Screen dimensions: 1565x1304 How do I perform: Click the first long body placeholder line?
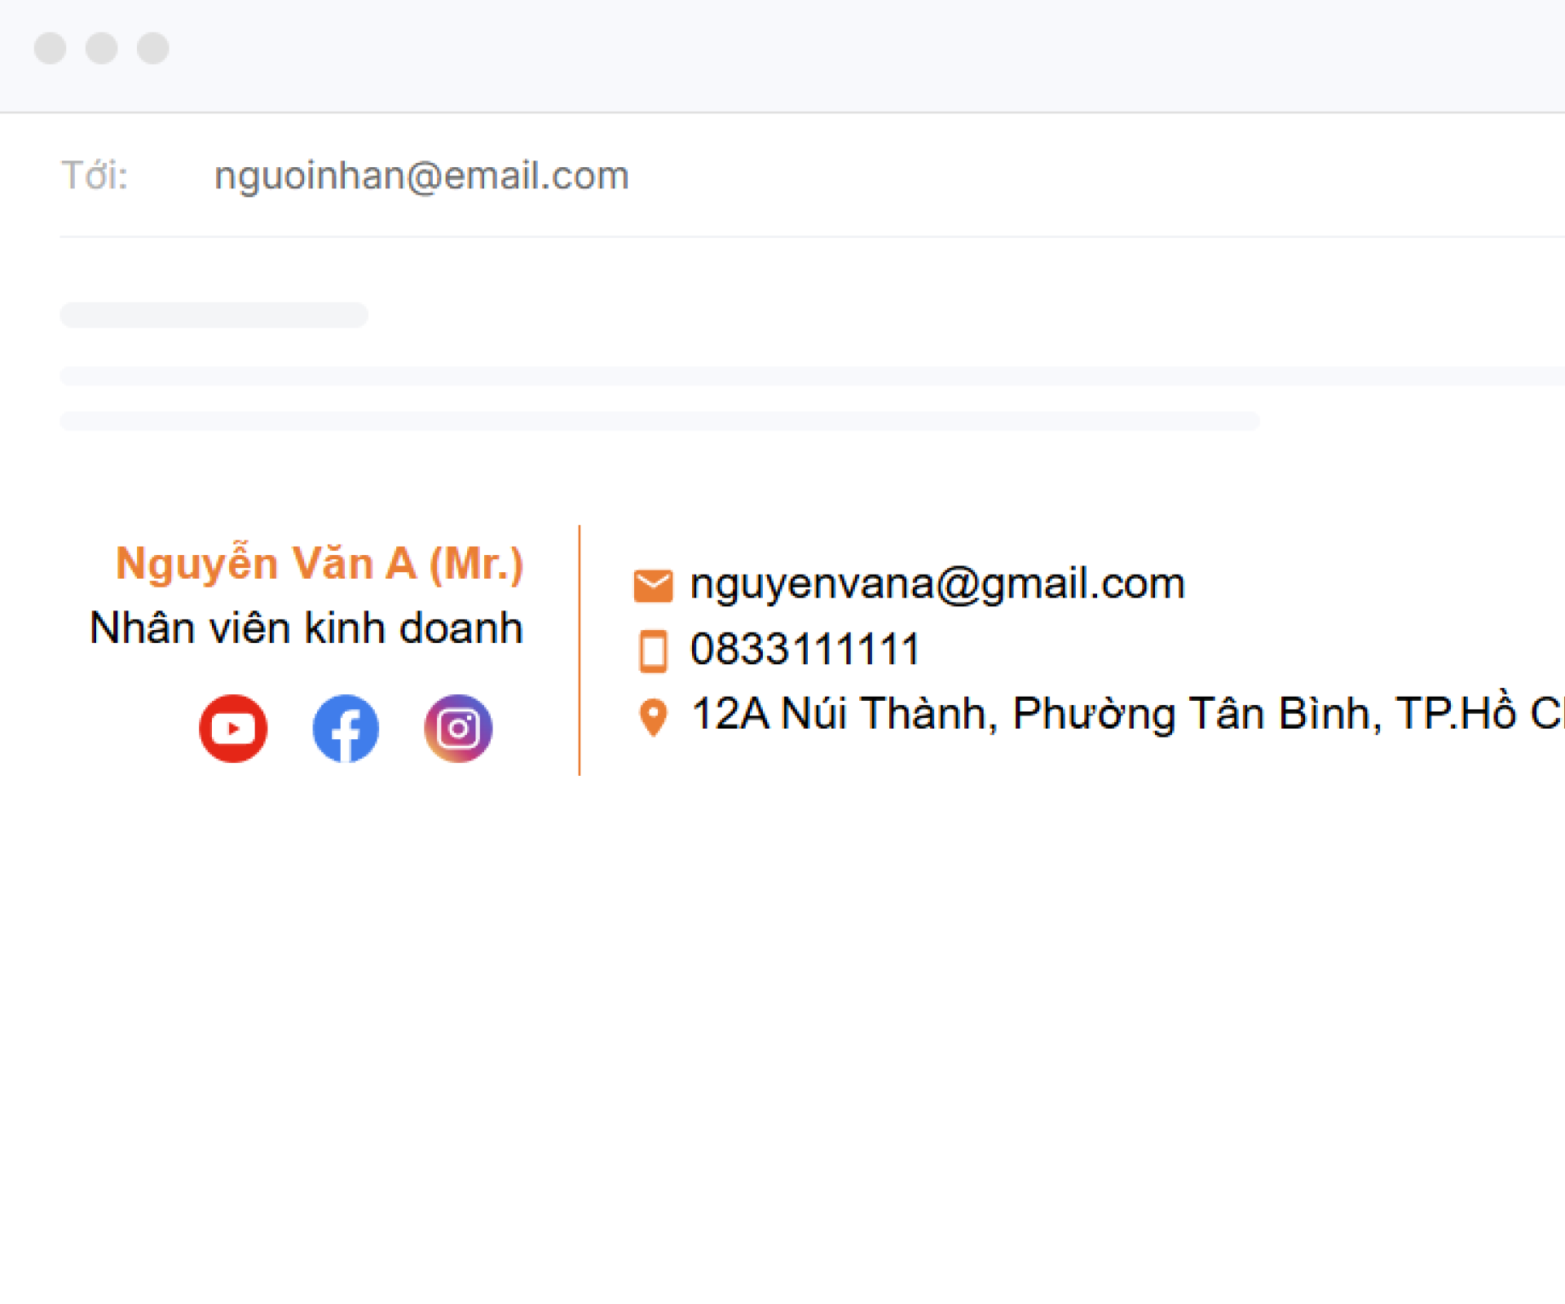(812, 376)
